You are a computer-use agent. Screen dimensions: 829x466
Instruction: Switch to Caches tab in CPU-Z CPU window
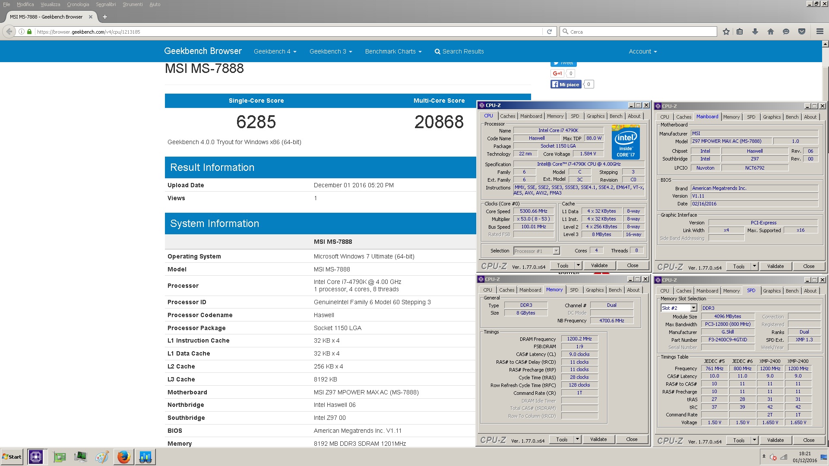(508, 116)
